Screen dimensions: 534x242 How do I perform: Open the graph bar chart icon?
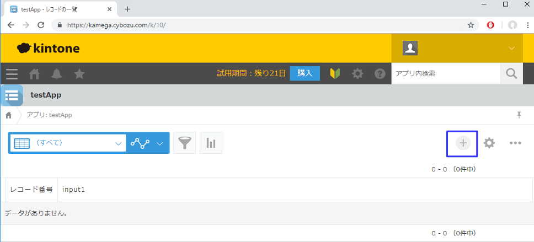pos(211,143)
